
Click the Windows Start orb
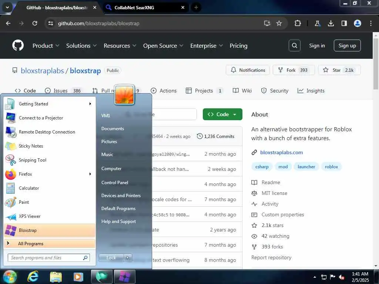click(10, 277)
